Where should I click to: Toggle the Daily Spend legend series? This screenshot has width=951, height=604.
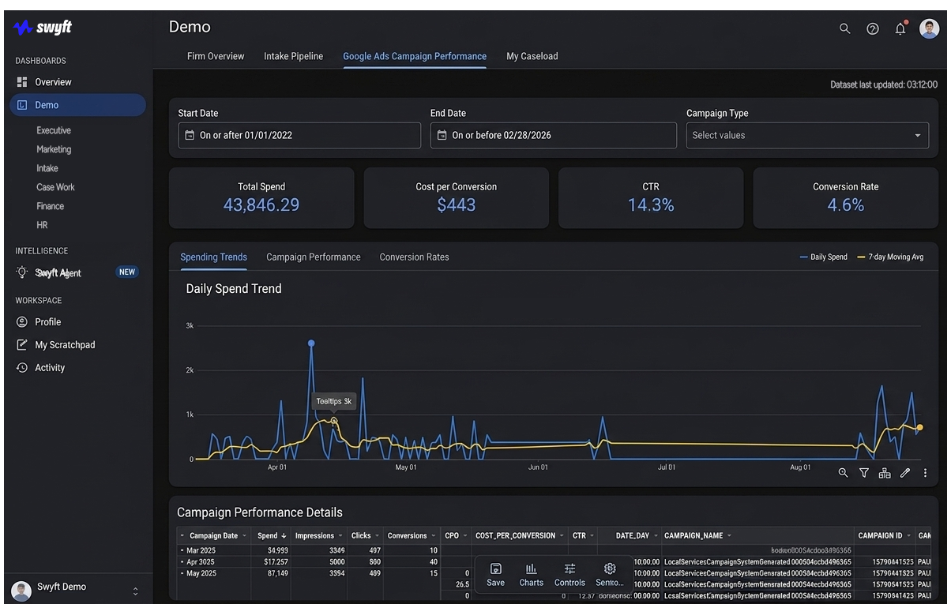[823, 257]
